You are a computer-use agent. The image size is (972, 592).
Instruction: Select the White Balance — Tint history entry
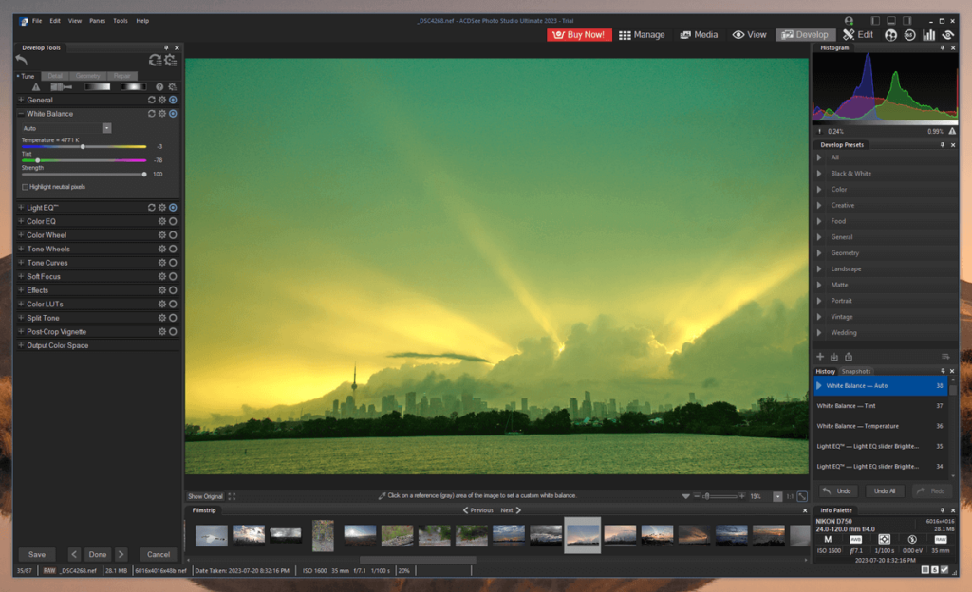tap(880, 406)
